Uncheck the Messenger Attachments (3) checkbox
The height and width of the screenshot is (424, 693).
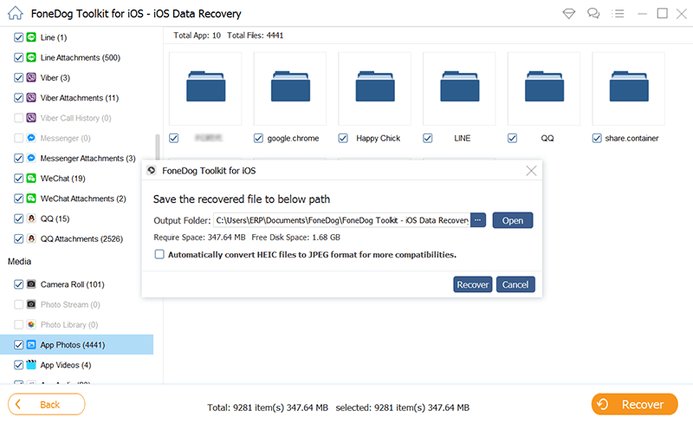click(x=18, y=158)
